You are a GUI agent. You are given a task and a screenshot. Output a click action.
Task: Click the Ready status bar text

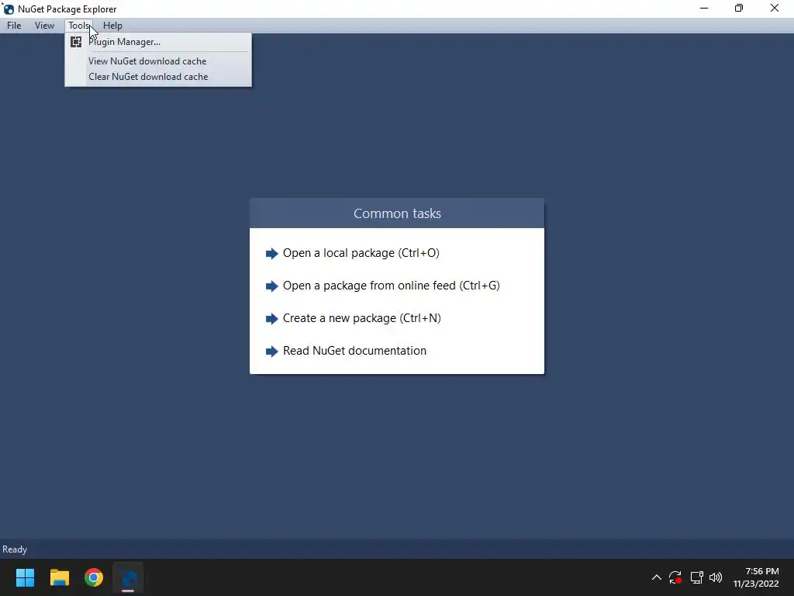pyautogui.click(x=15, y=549)
